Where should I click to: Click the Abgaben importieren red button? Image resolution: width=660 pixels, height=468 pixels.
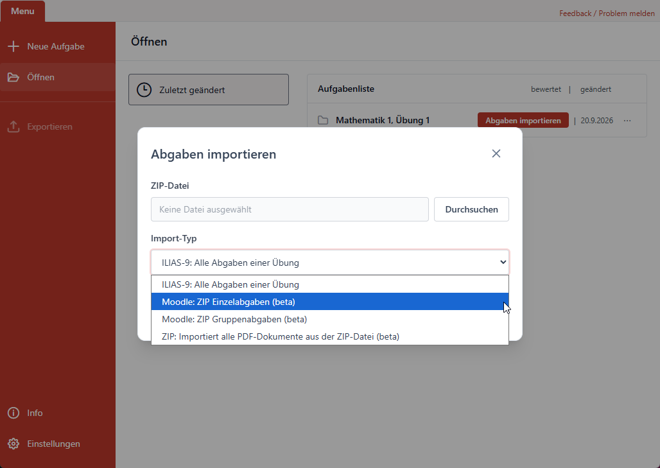[523, 120]
